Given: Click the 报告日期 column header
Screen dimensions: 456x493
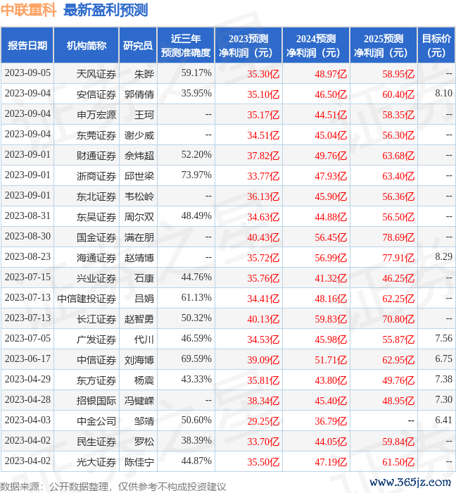Looking at the screenshot, I should point(27,46).
